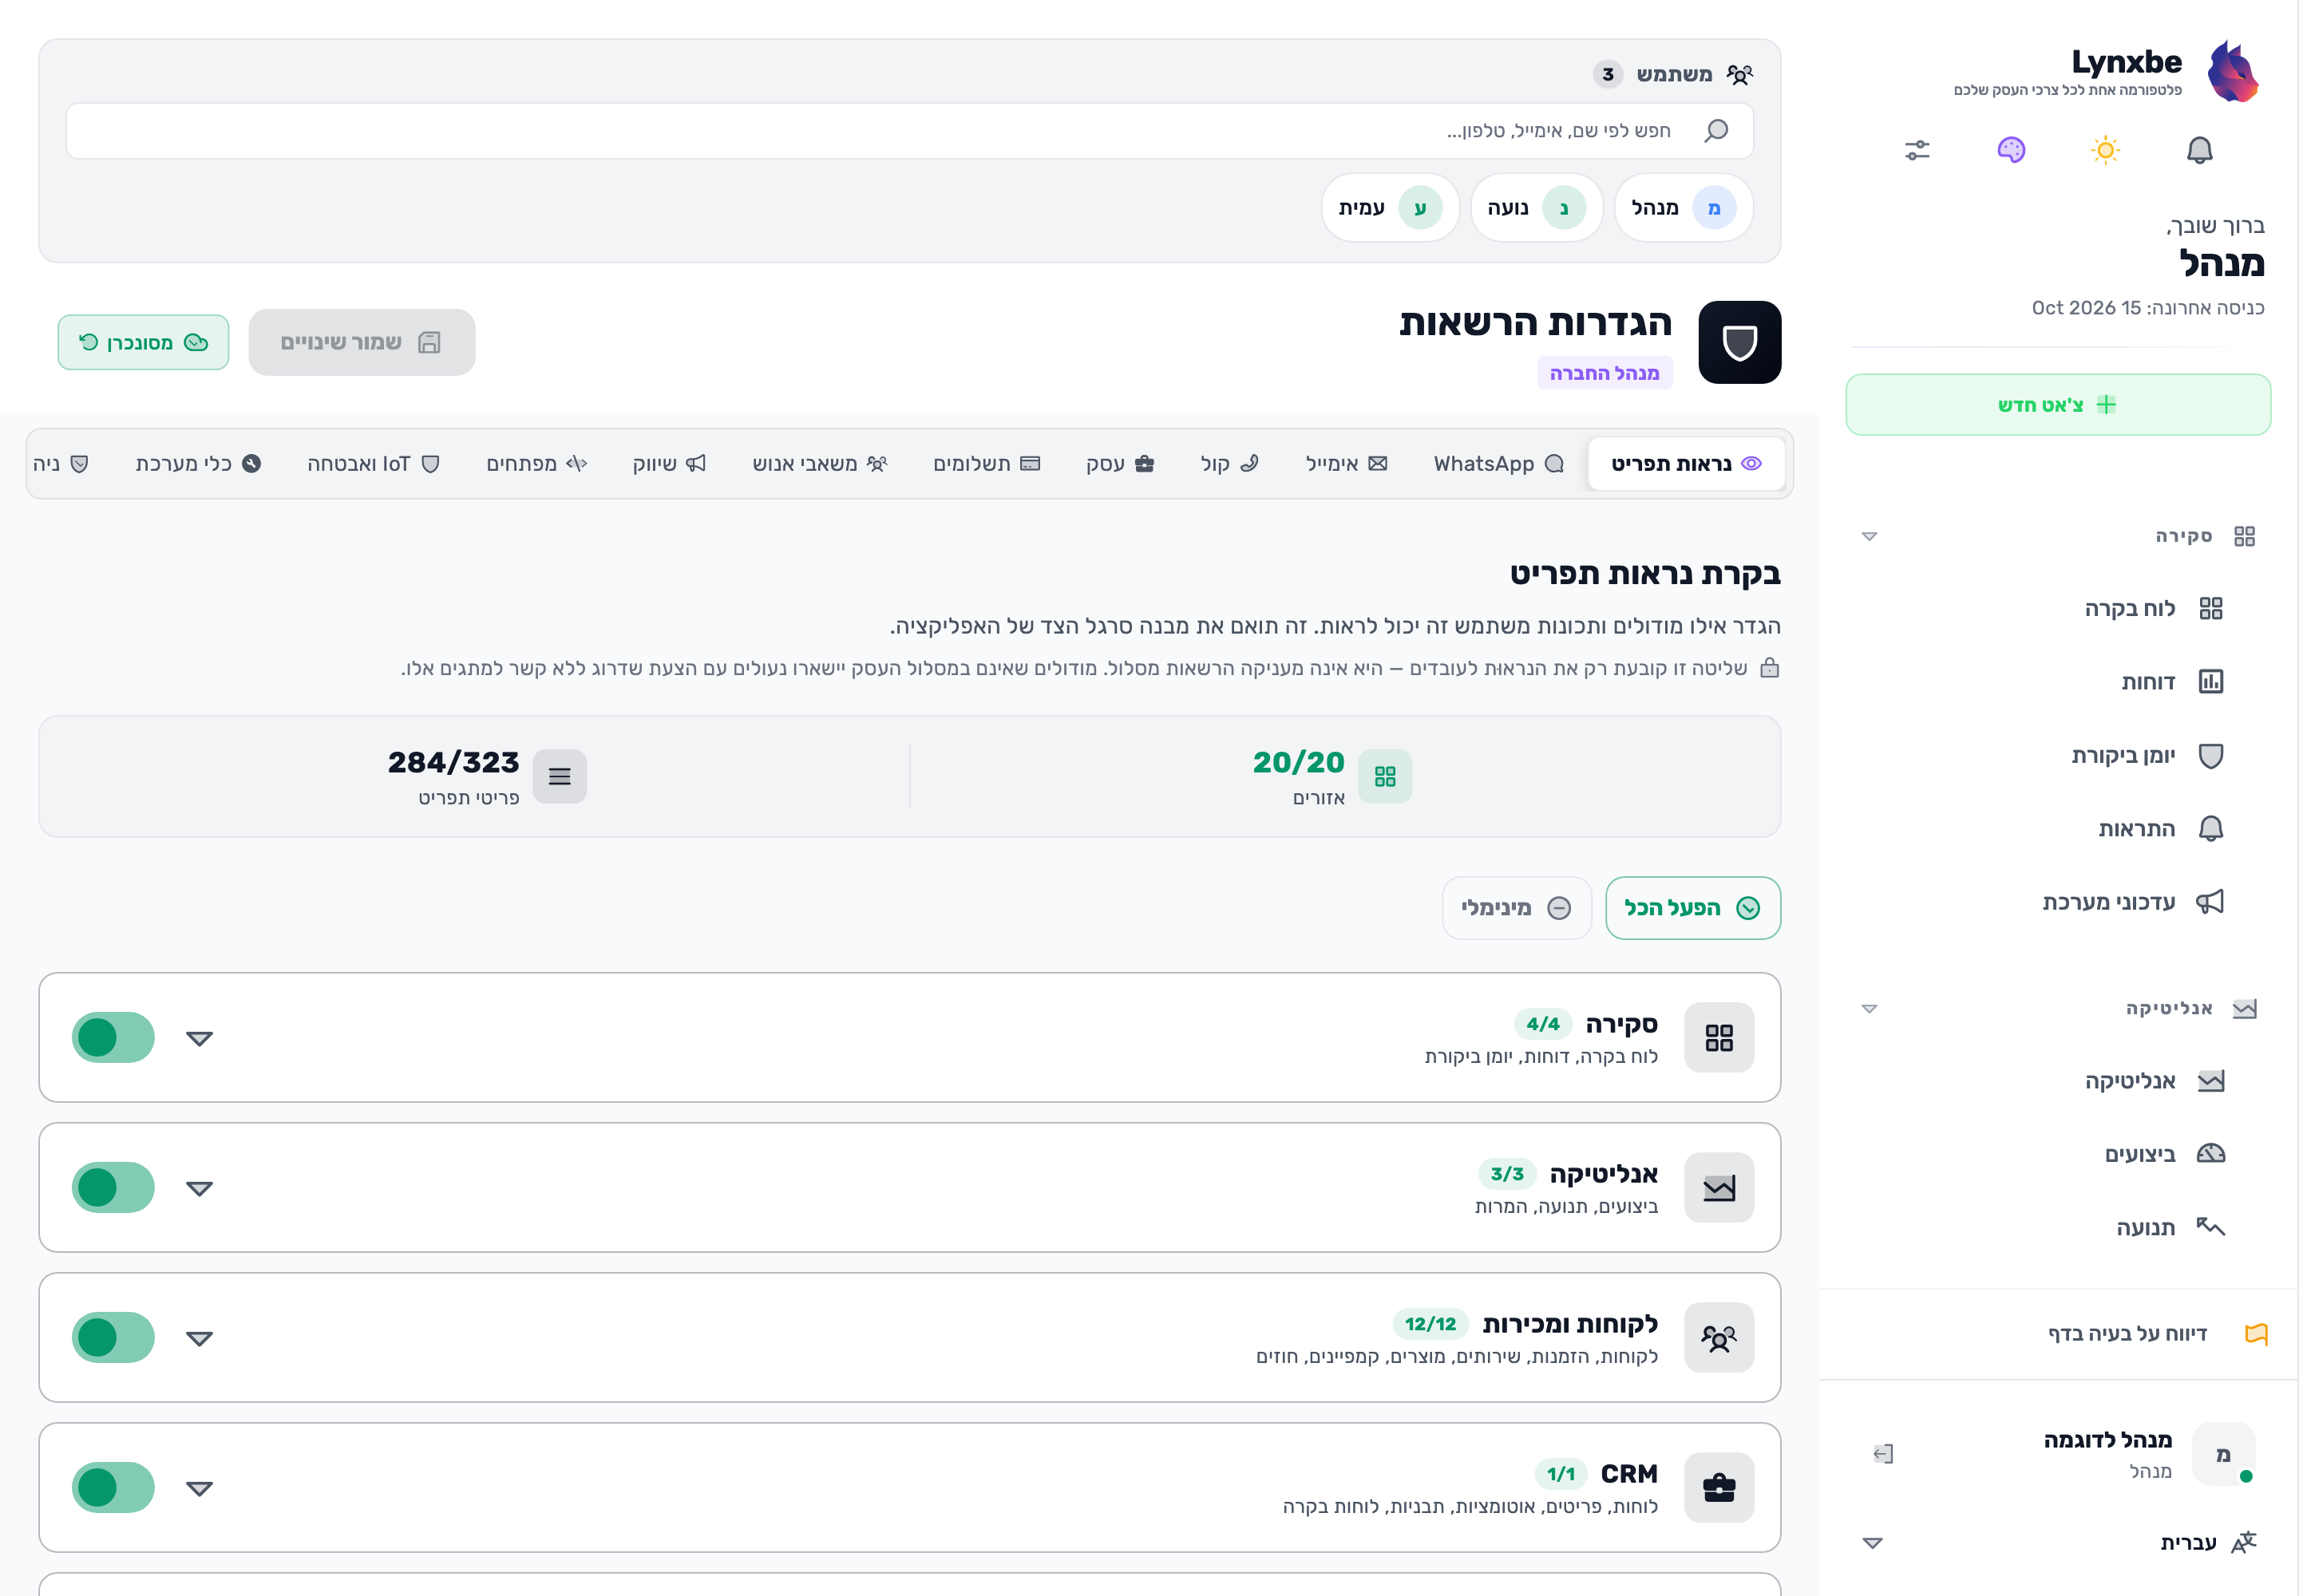This screenshot has width=2299, height=1596.
Task: Open the color palette icon
Action: coord(2011,150)
